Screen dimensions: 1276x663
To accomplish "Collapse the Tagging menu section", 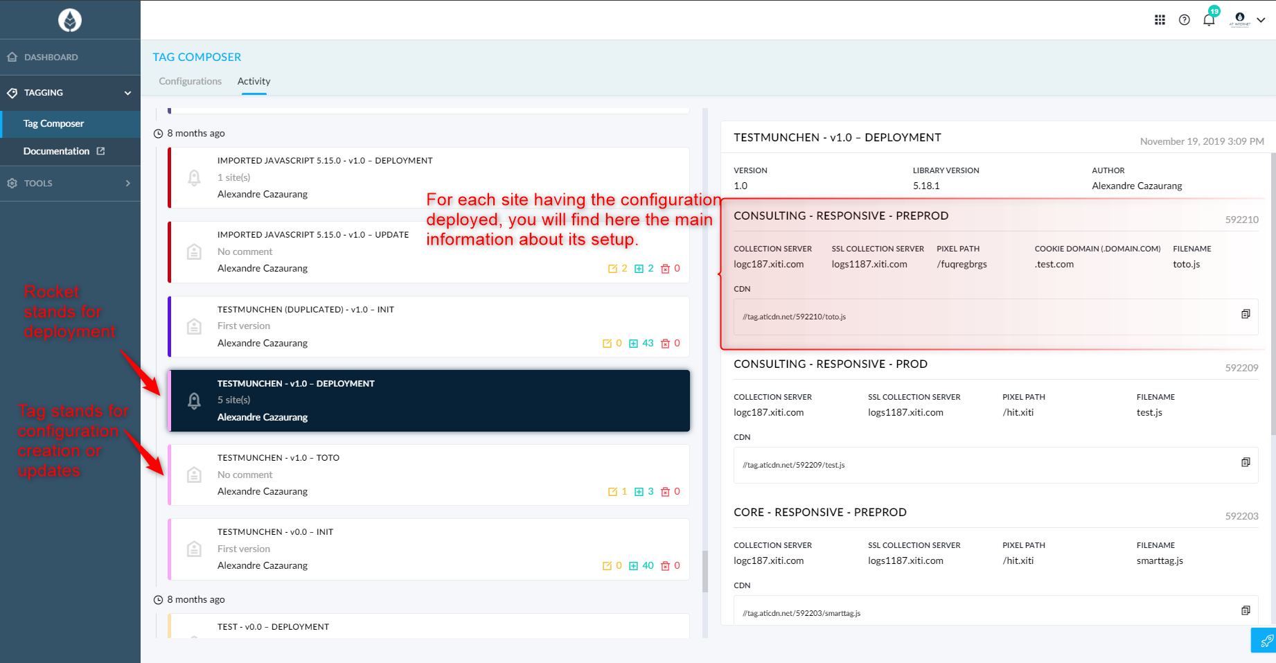I will pyautogui.click(x=127, y=93).
